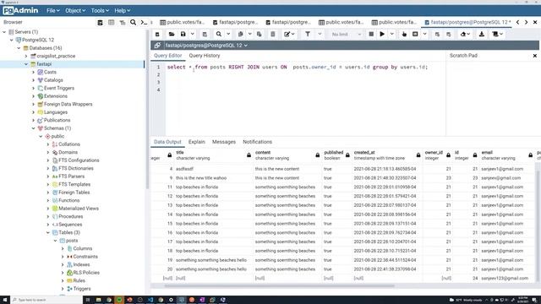541x304 pixels.
Task: Open the Windows Start button
Action: click(5, 300)
